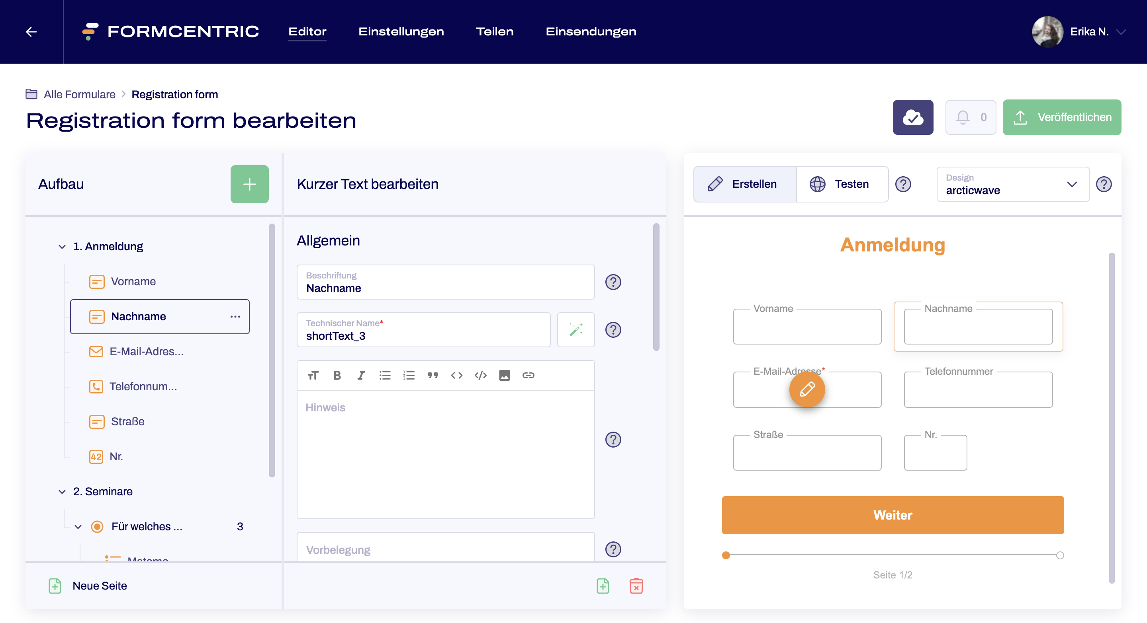Collapse the 1. Anmeldung page
The image size is (1147, 623).
pyautogui.click(x=62, y=246)
